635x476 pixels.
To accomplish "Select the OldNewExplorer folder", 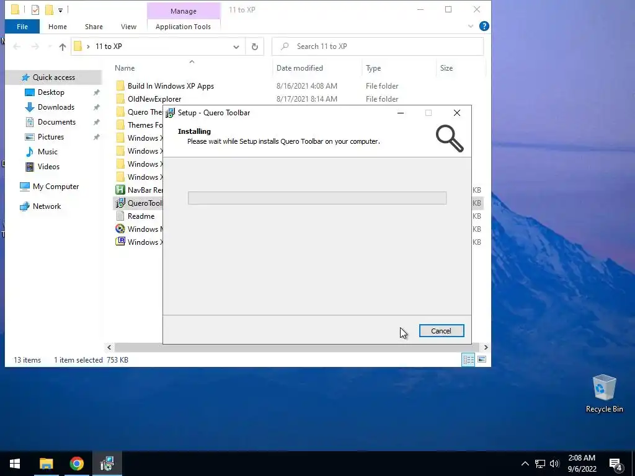I will (154, 99).
